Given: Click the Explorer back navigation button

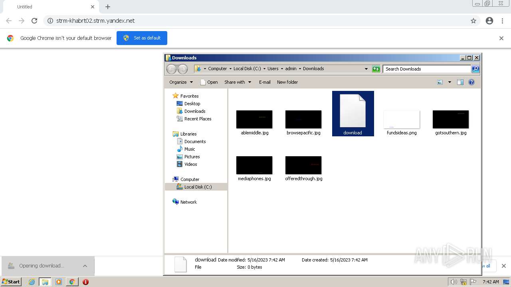Looking at the screenshot, I should pos(171,69).
